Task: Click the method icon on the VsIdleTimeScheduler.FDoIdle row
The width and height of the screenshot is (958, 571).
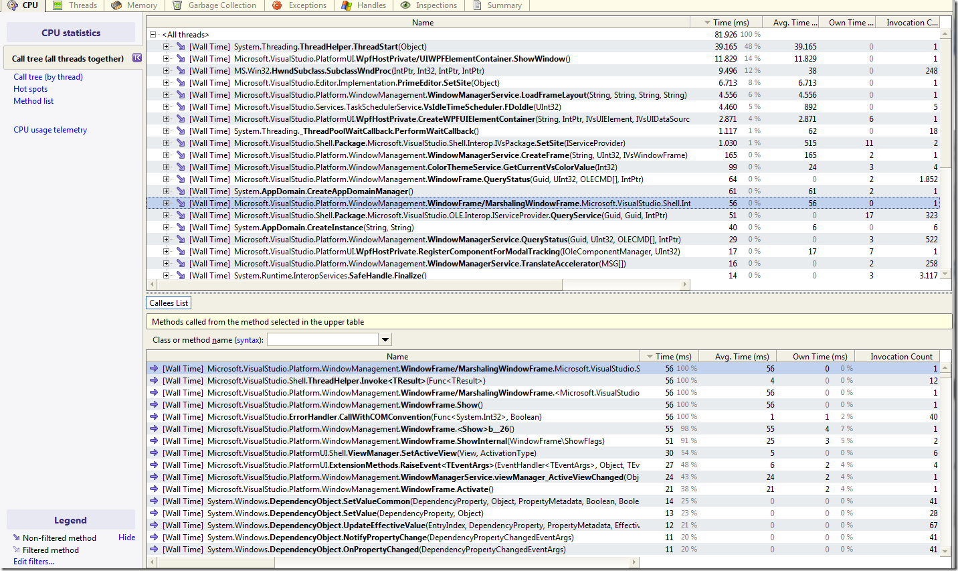Action: (181, 107)
